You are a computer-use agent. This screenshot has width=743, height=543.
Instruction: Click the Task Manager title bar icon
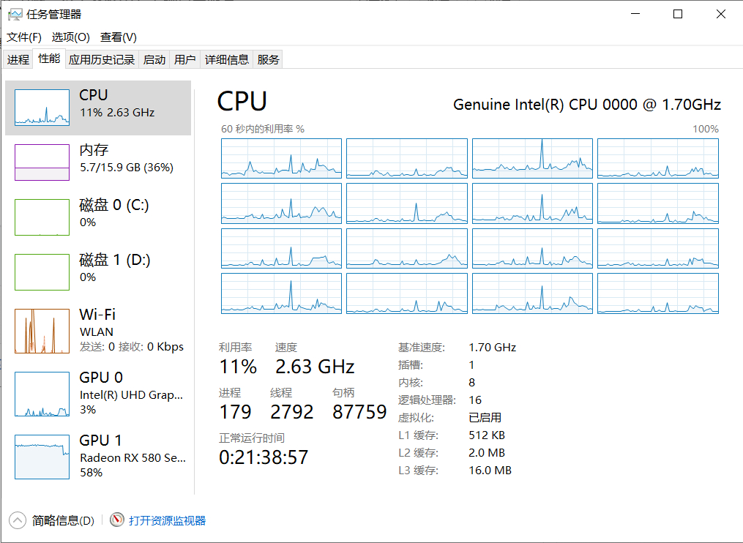(x=15, y=14)
